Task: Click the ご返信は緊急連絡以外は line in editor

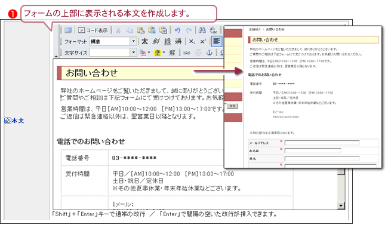Action: pyautogui.click(x=128, y=116)
